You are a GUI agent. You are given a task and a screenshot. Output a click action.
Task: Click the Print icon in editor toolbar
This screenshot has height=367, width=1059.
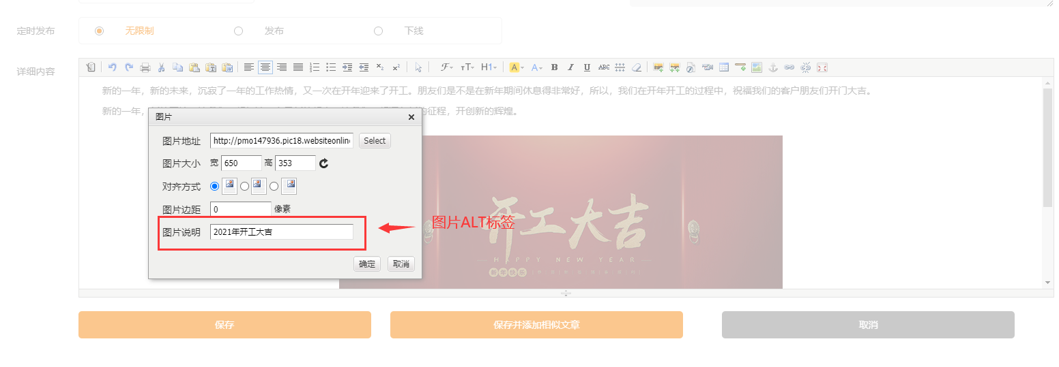(145, 67)
